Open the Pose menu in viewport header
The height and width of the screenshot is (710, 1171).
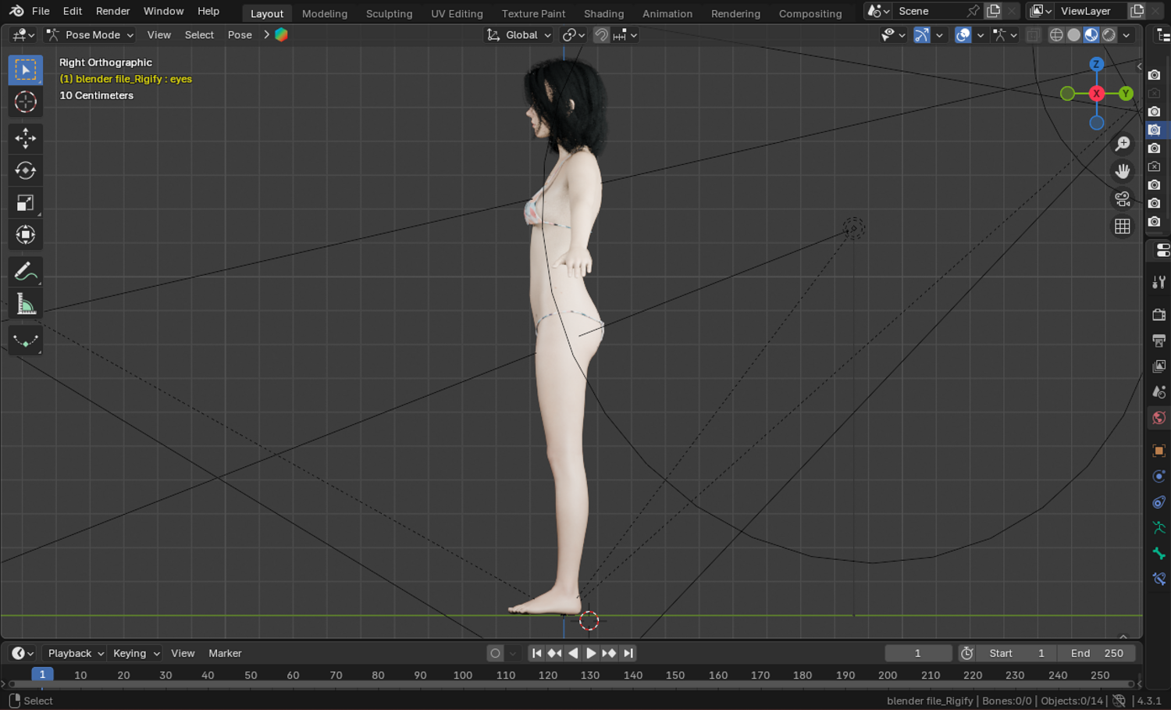[x=240, y=35]
